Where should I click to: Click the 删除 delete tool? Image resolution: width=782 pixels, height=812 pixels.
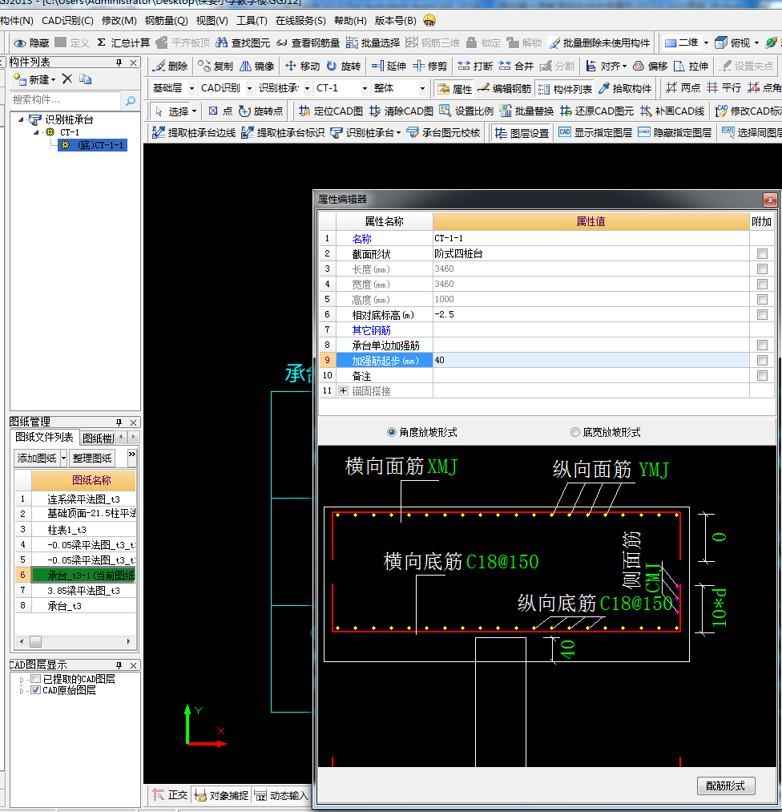(171, 66)
